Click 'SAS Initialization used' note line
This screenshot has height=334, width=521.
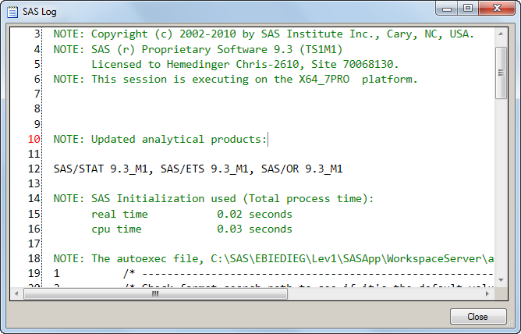[214, 199]
